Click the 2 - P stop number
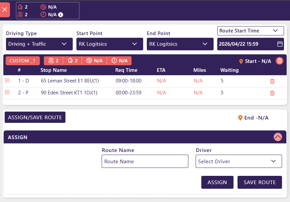 click(23, 92)
